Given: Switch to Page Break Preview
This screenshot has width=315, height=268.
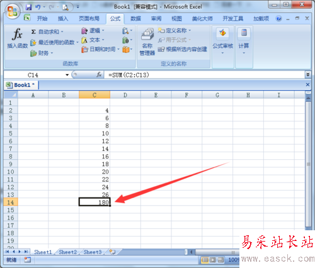Looking at the screenshot, I should [x=220, y=260].
